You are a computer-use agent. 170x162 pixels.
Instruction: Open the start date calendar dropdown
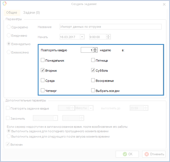click(82, 37)
